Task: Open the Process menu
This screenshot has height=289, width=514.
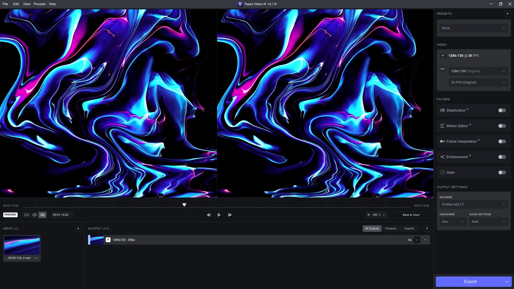Action: 39,4
